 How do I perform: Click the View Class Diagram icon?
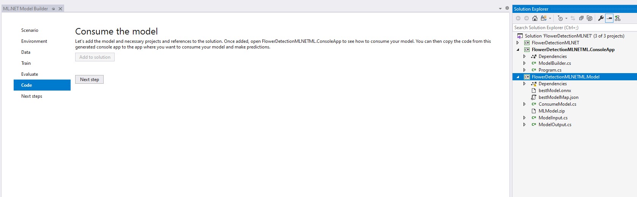tap(618, 18)
